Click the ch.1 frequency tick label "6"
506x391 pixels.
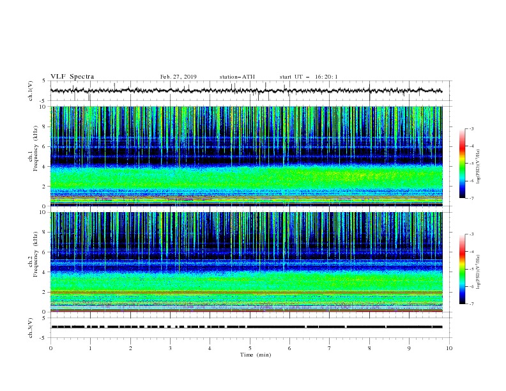coord(45,146)
